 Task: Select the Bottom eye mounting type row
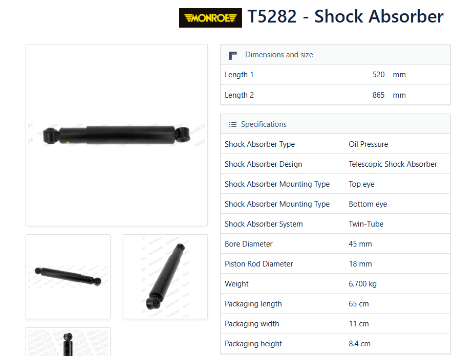coord(335,204)
